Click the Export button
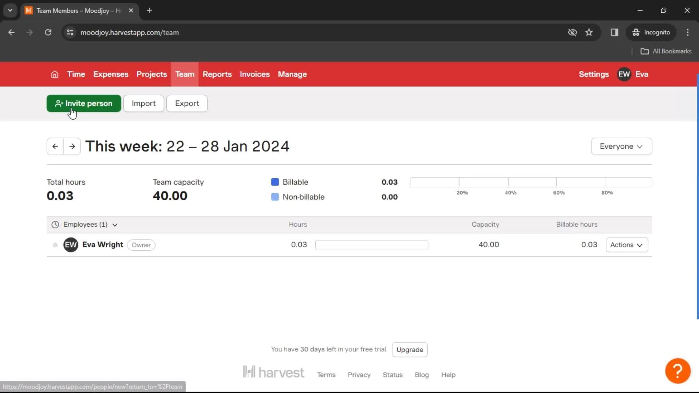The height and width of the screenshot is (393, 699). [187, 103]
